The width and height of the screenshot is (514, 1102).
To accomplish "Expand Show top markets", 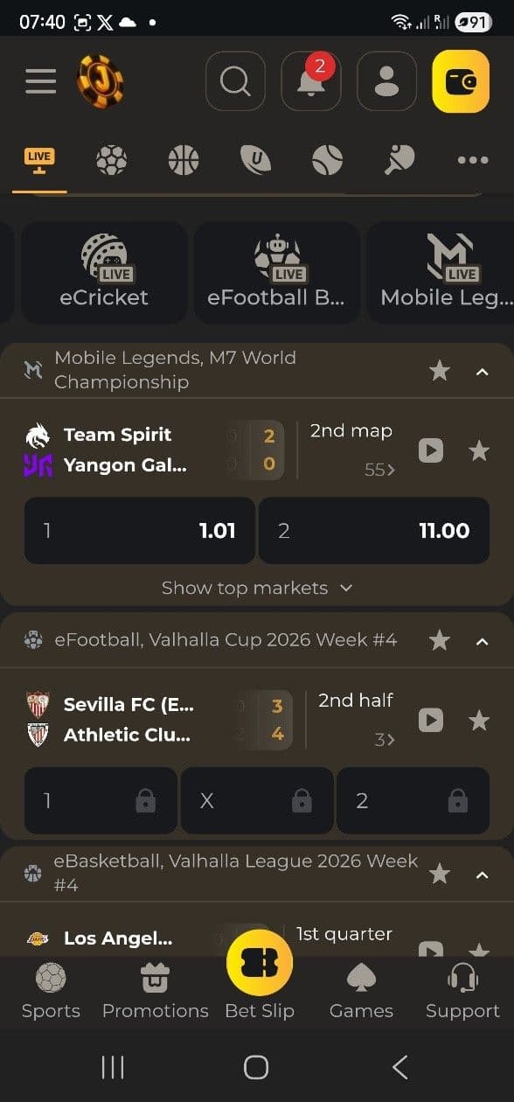I will click(x=256, y=588).
